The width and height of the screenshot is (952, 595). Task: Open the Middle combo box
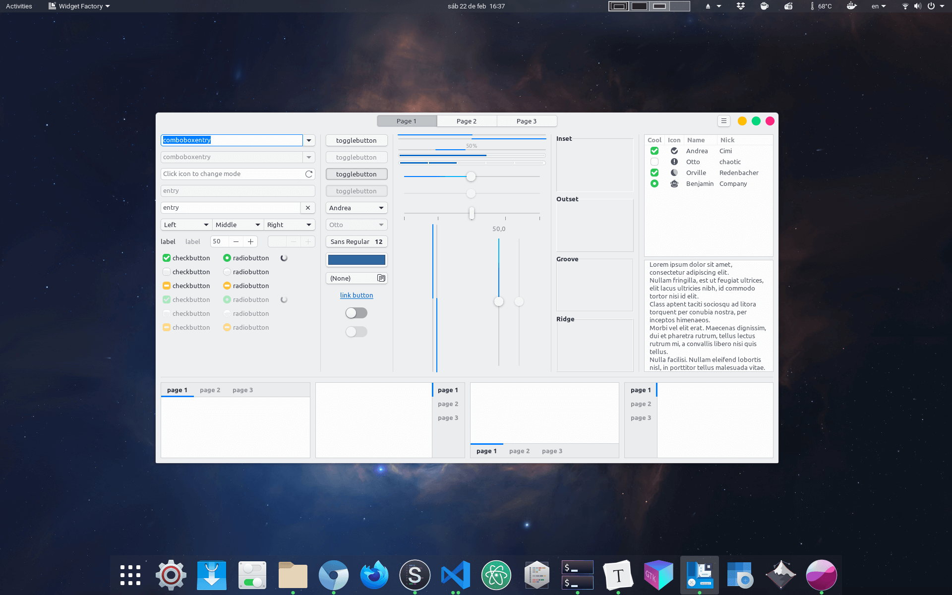[238, 225]
